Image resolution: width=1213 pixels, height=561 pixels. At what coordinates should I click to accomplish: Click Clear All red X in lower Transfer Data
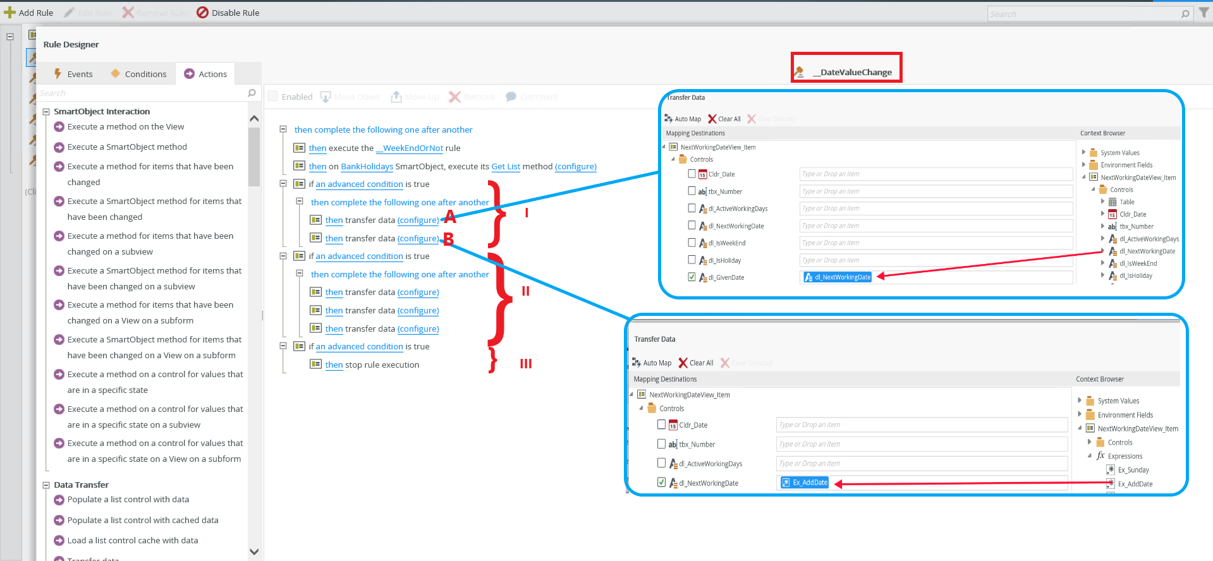tap(683, 363)
